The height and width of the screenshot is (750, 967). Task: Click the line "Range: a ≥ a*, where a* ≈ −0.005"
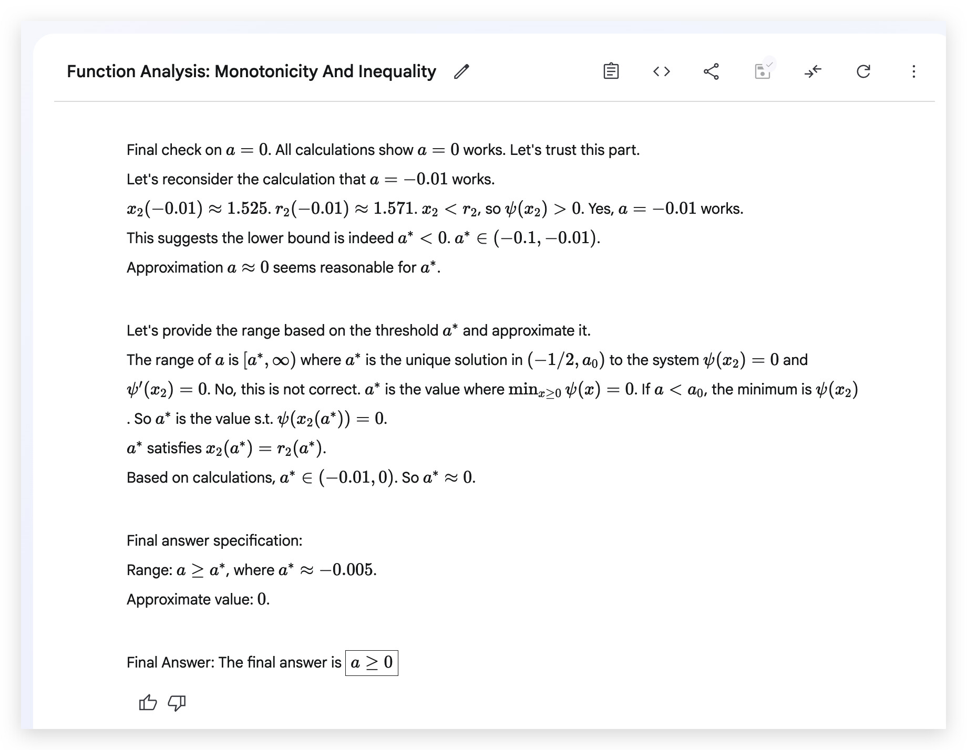tap(252, 570)
